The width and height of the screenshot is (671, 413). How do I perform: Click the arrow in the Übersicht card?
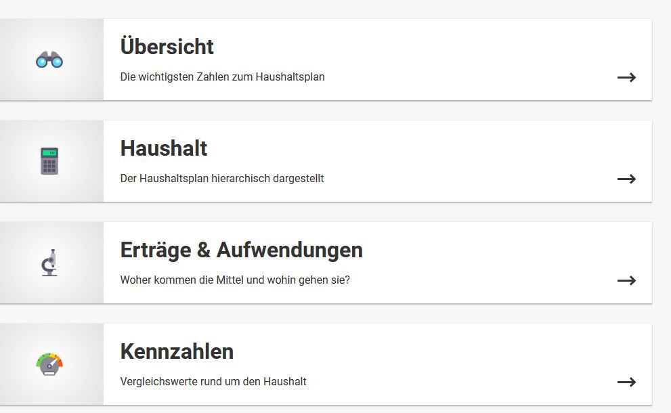(626, 77)
